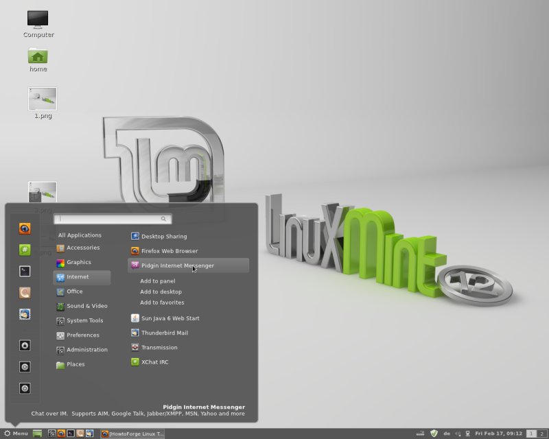Switch to workspace 2
This screenshot has width=549, height=439.
[542, 434]
